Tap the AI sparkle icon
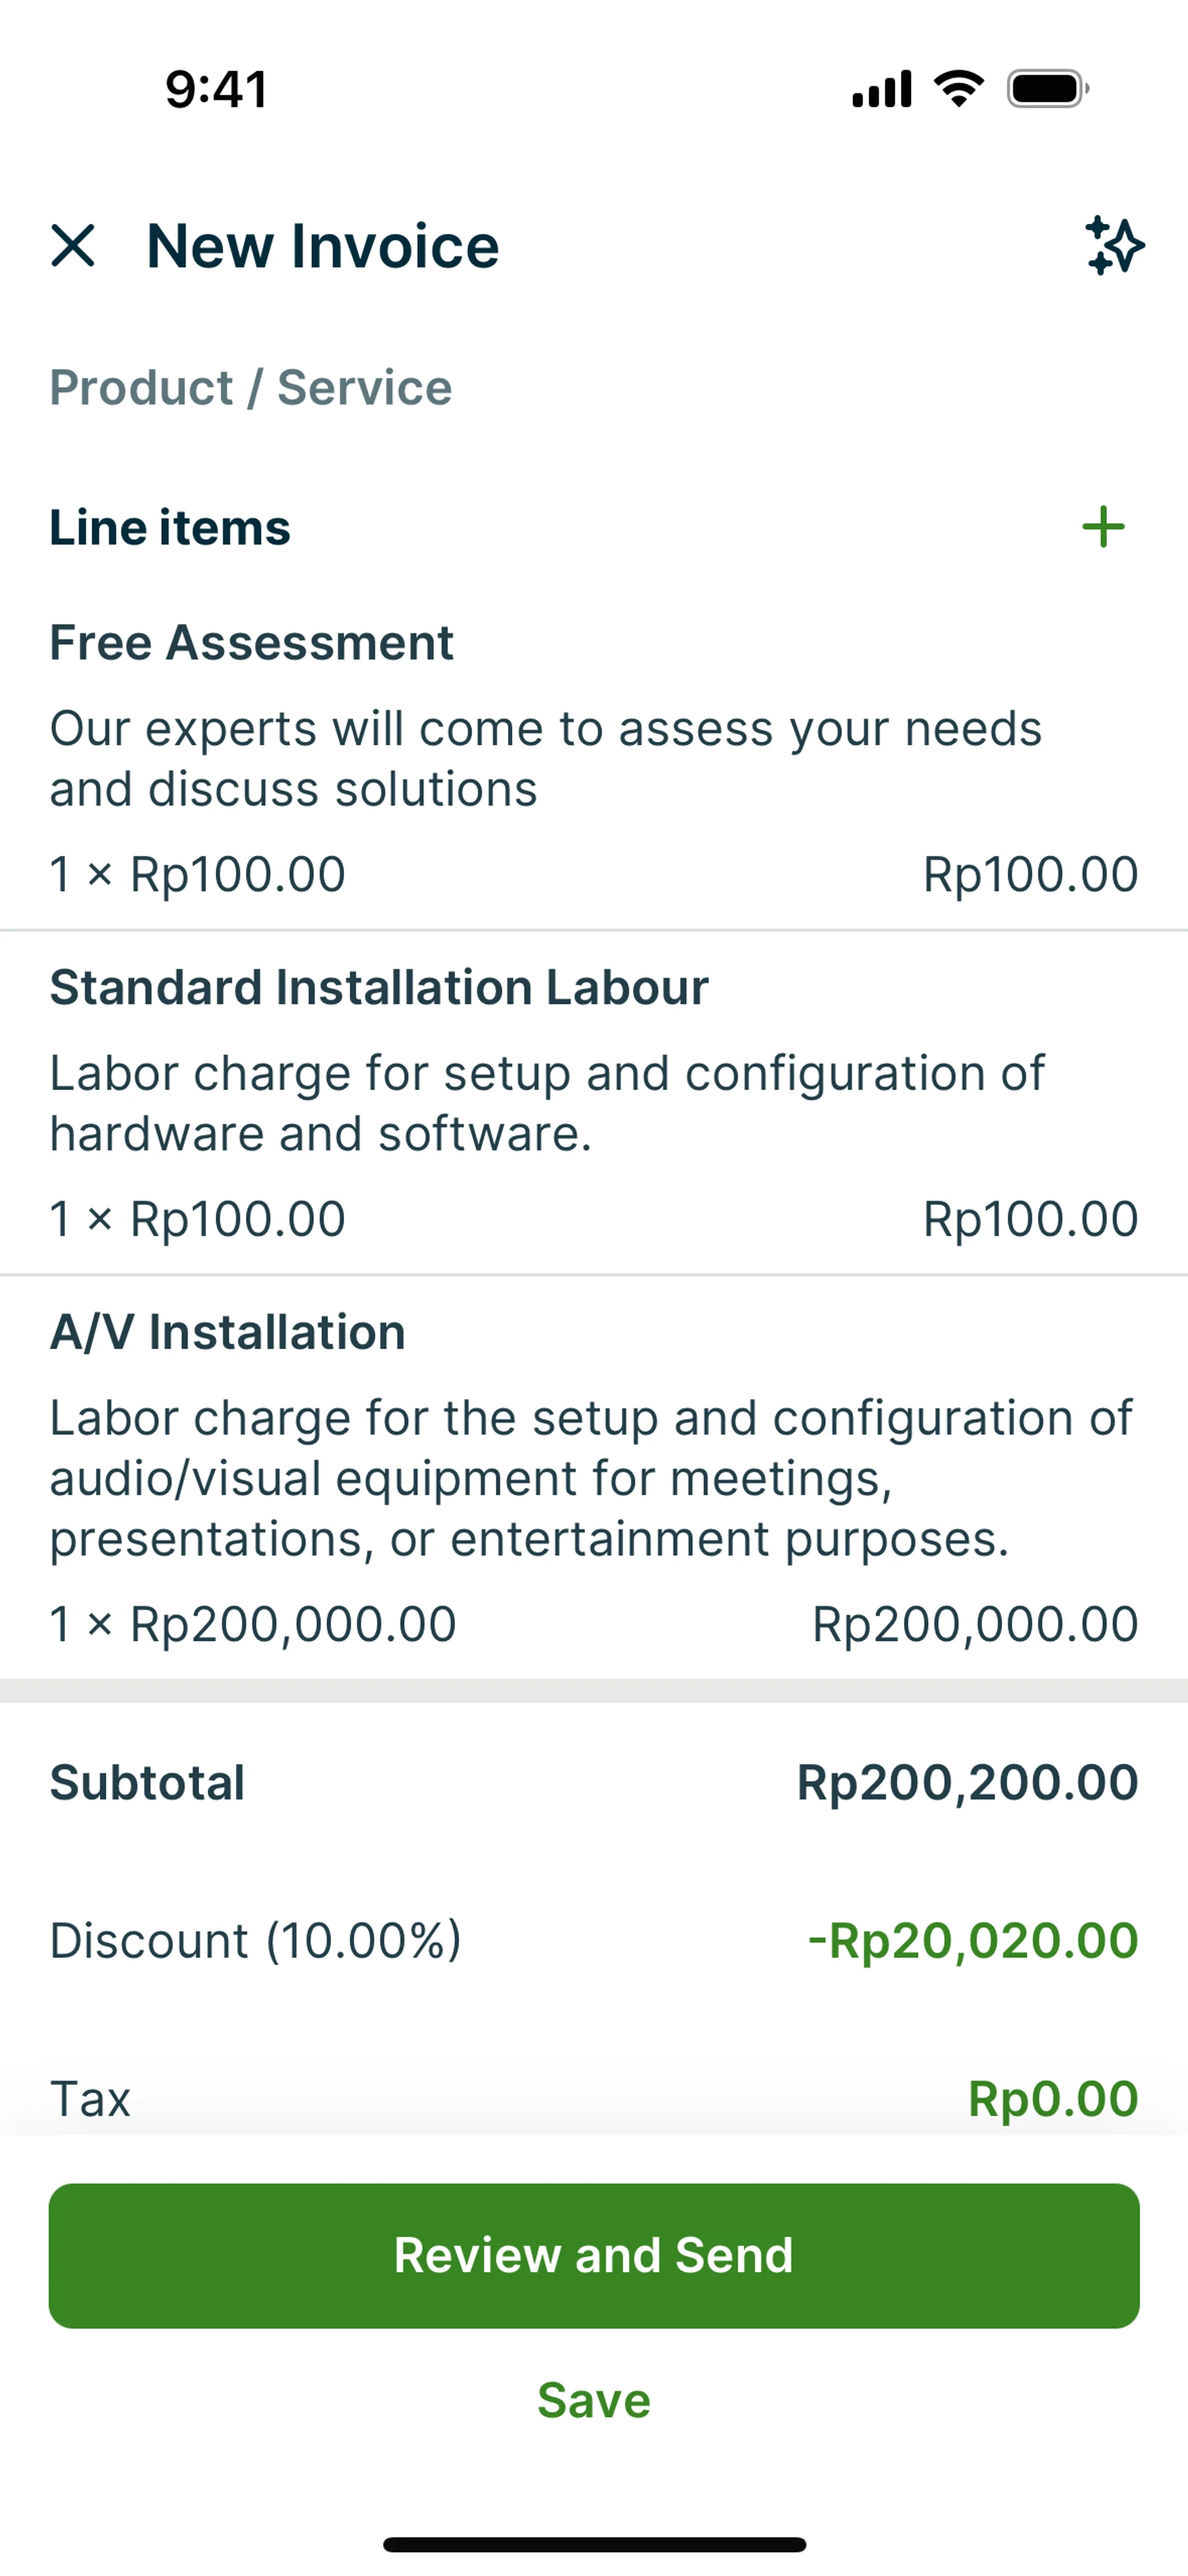The image size is (1188, 2576). click(1114, 246)
